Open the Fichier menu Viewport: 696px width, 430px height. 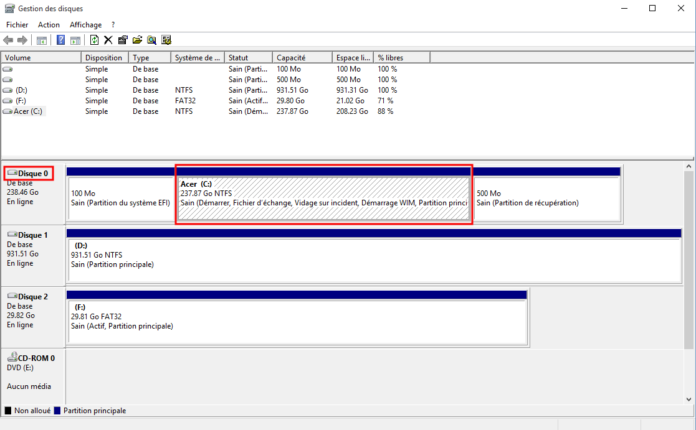coord(17,25)
